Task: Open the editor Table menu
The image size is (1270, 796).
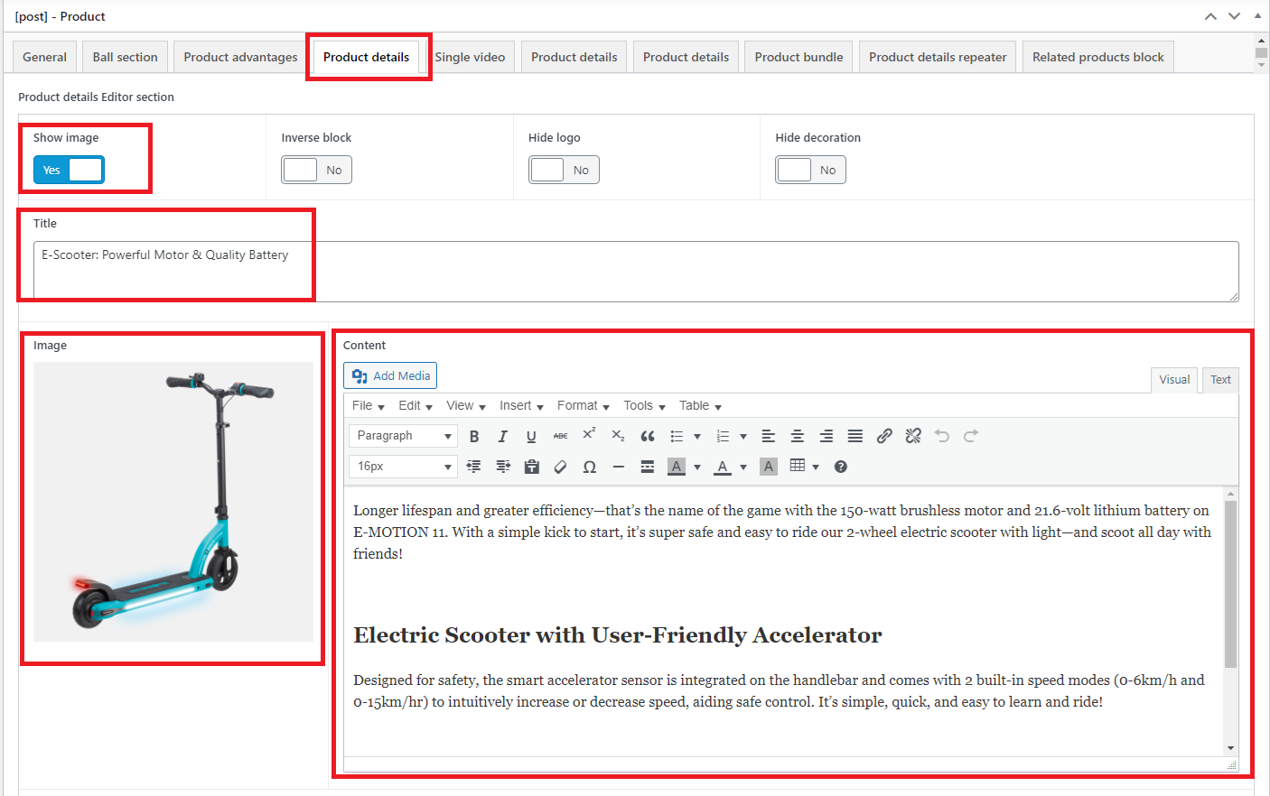Action: [700, 406]
